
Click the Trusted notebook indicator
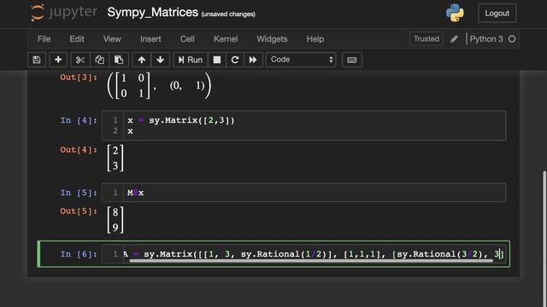point(426,38)
